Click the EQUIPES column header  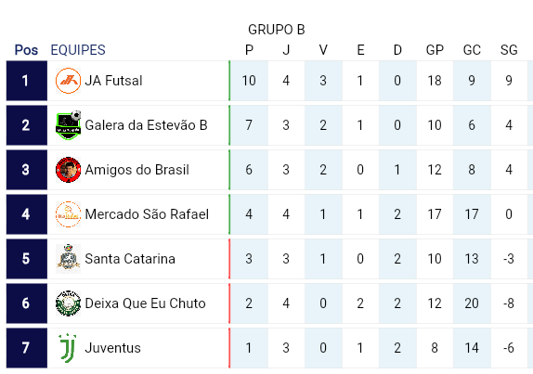[x=78, y=50]
